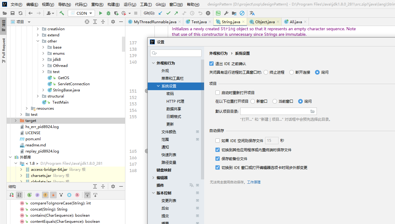This screenshot has height=224, width=395.
Task: Toggle Show Fields 'f' icon in structure
Action: (x=45, y=195)
